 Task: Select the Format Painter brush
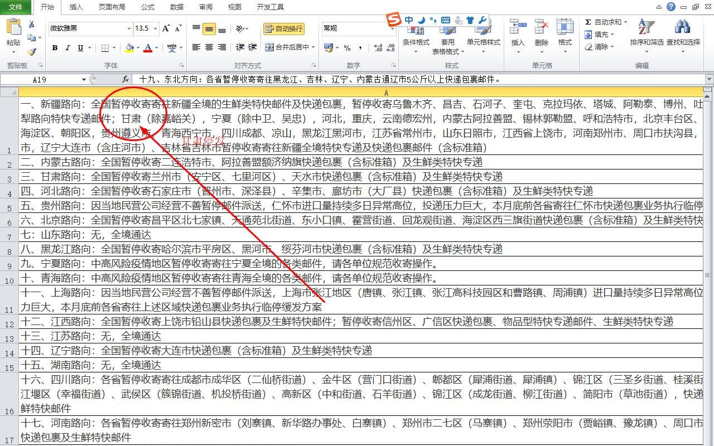point(32,52)
